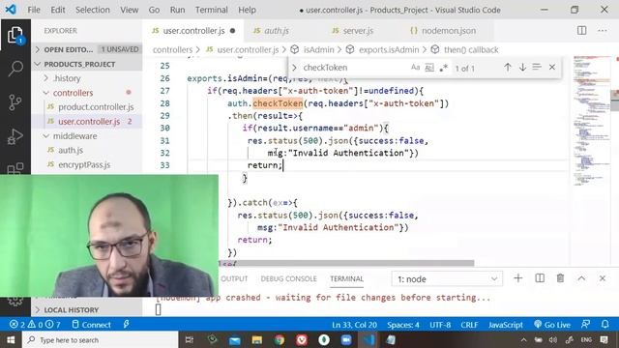
Task: Open the Terminal menu
Action: click(211, 10)
